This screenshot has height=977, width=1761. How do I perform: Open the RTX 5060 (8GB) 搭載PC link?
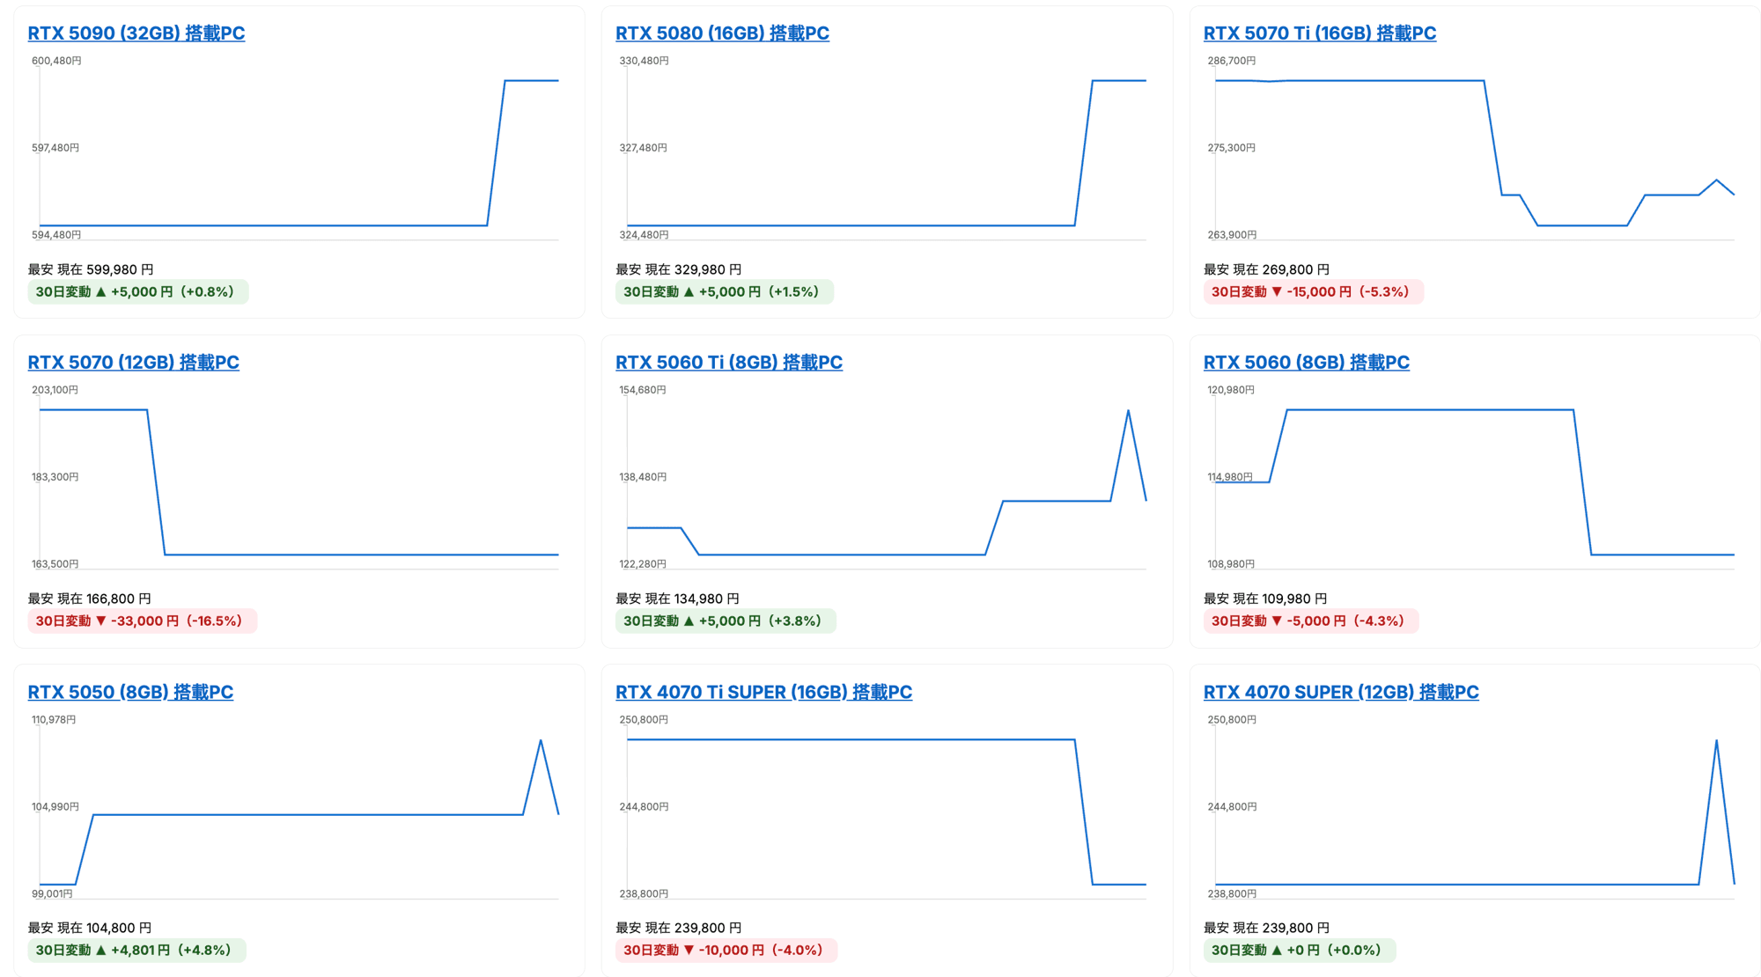[1306, 363]
